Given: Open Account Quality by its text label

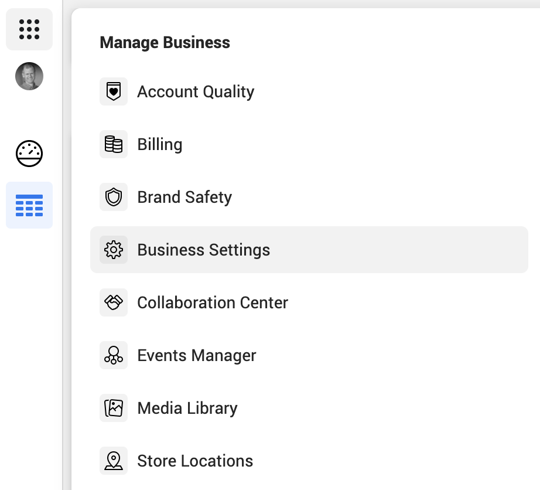Looking at the screenshot, I should coord(196,92).
